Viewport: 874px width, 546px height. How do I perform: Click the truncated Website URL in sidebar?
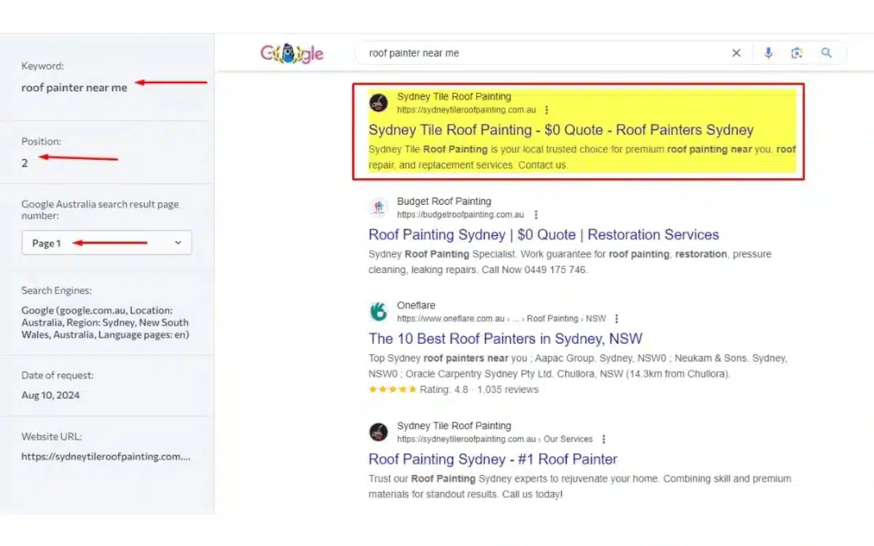pos(106,457)
